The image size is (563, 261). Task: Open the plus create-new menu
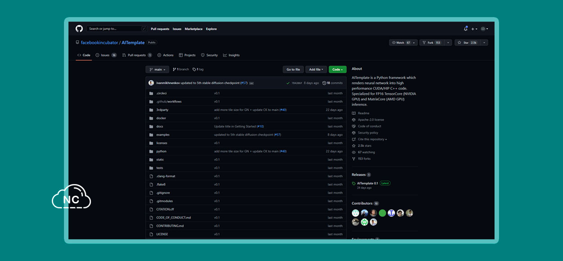pos(474,29)
